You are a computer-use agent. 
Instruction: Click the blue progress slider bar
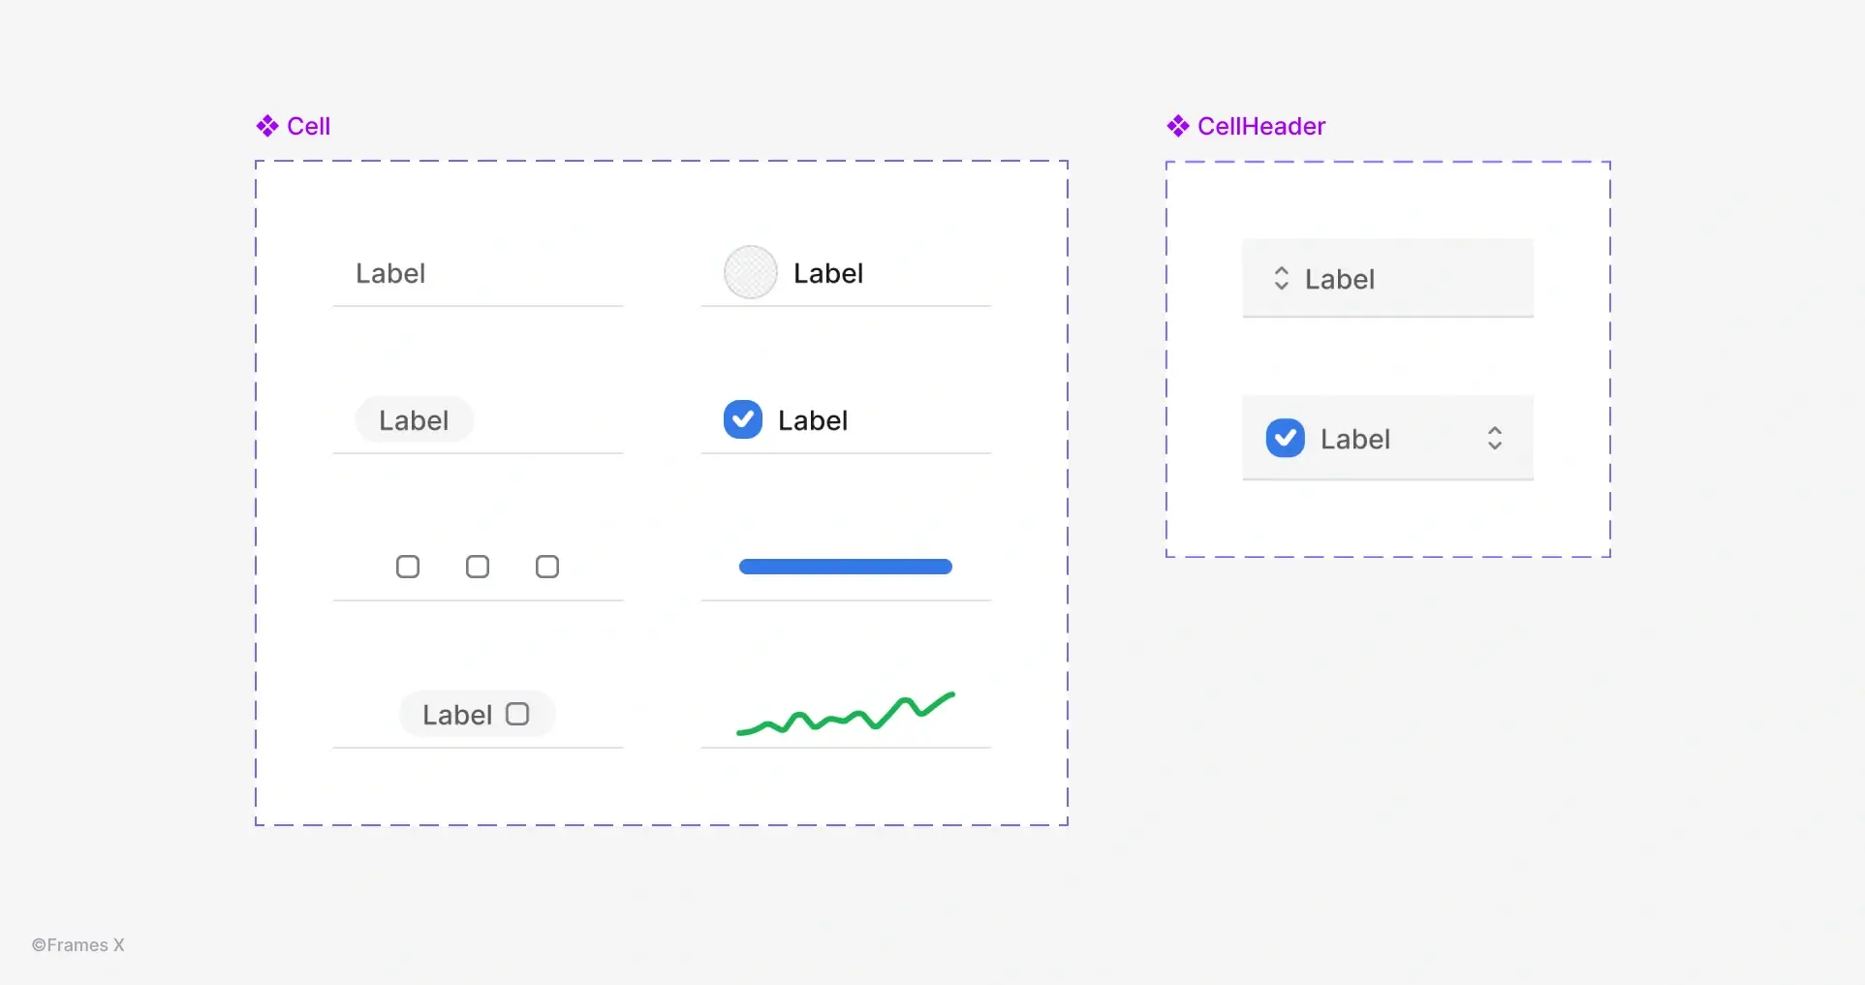[845, 566]
